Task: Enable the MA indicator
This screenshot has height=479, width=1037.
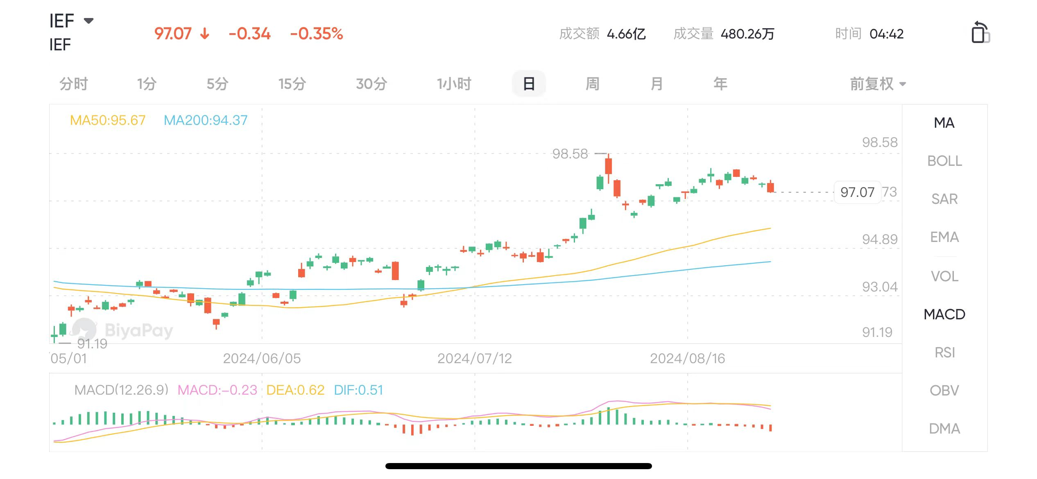Action: [944, 123]
